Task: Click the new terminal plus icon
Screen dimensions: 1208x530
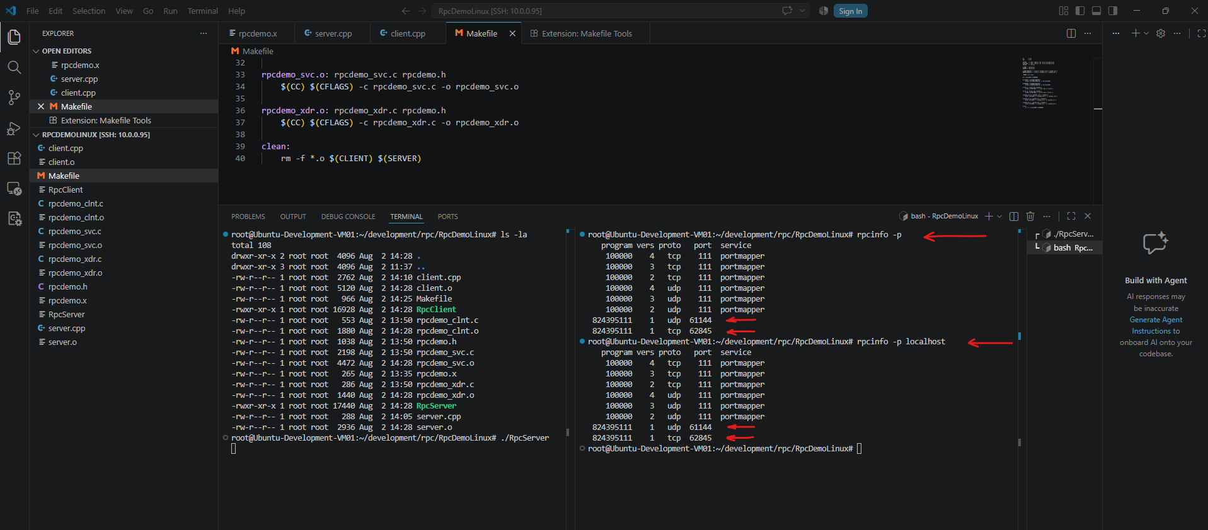Action: tap(989, 216)
